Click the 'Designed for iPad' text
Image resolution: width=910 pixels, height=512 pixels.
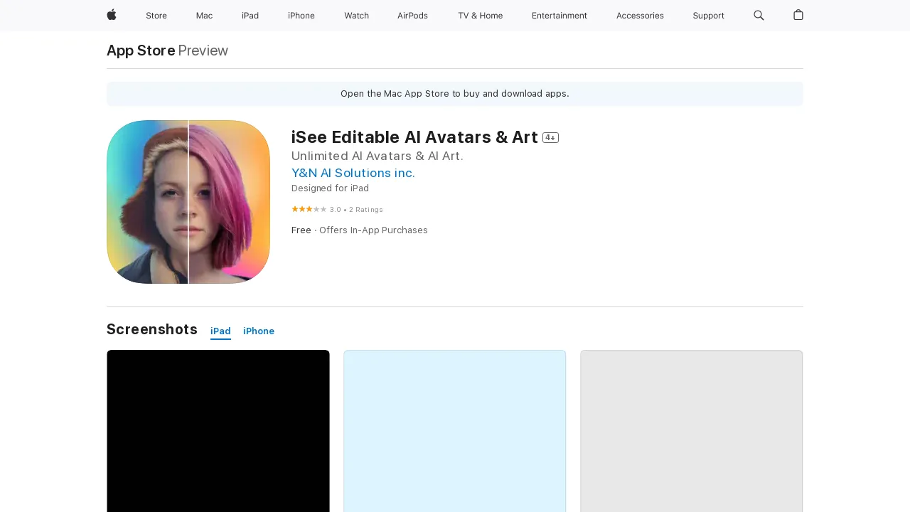click(330, 188)
